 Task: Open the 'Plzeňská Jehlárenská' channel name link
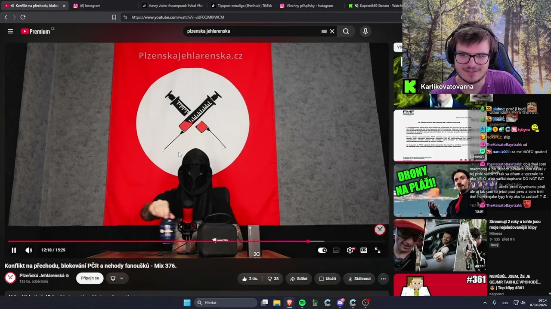click(x=42, y=276)
